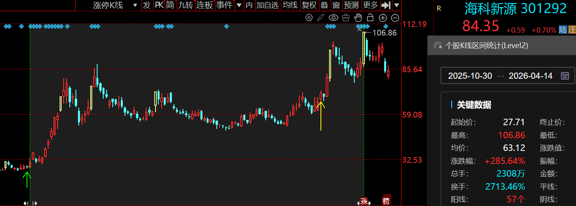576x206 pixels.
Task: Zoom in with the plus circle icon
Action: (383, 18)
